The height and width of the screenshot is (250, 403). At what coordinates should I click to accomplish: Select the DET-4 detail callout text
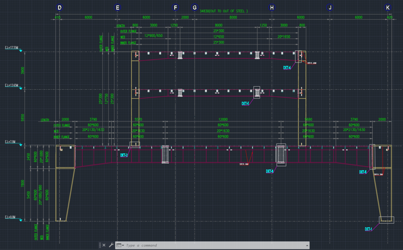(287, 68)
